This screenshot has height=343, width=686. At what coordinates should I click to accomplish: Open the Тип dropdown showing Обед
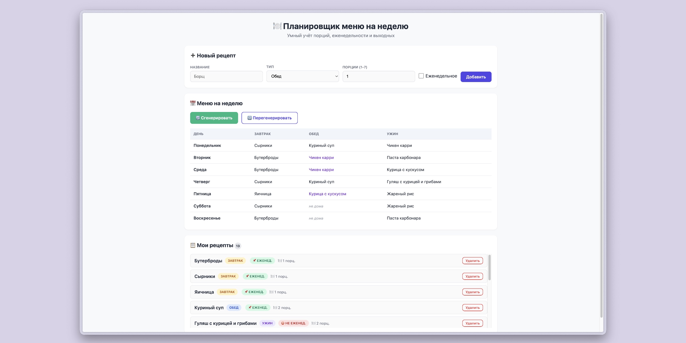(303, 76)
